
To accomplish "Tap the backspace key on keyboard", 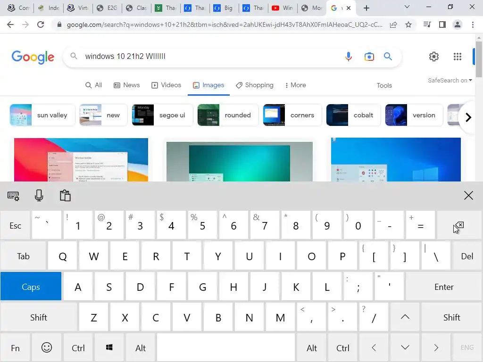I will pos(459,225).
